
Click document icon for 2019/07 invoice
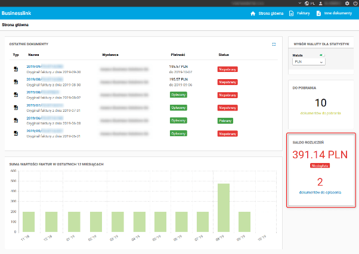tap(16, 107)
